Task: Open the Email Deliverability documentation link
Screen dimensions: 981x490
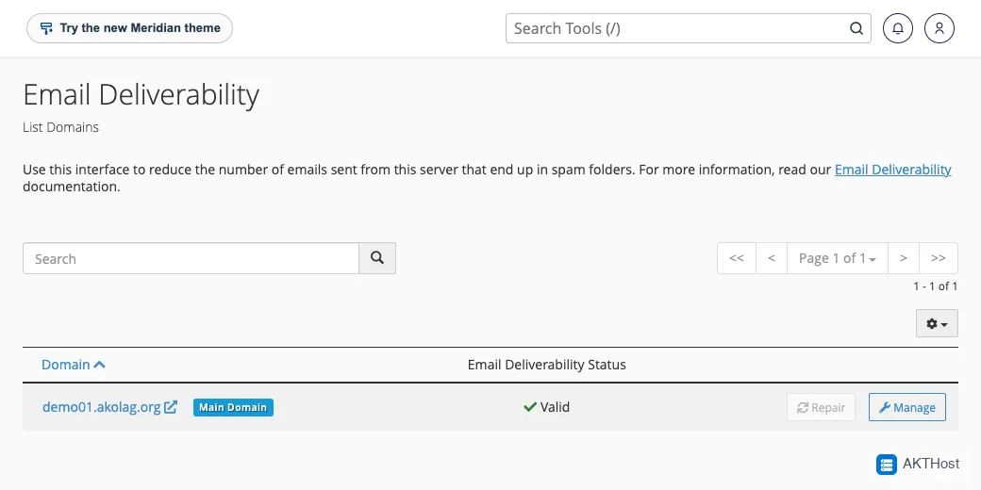Action: tap(892, 170)
